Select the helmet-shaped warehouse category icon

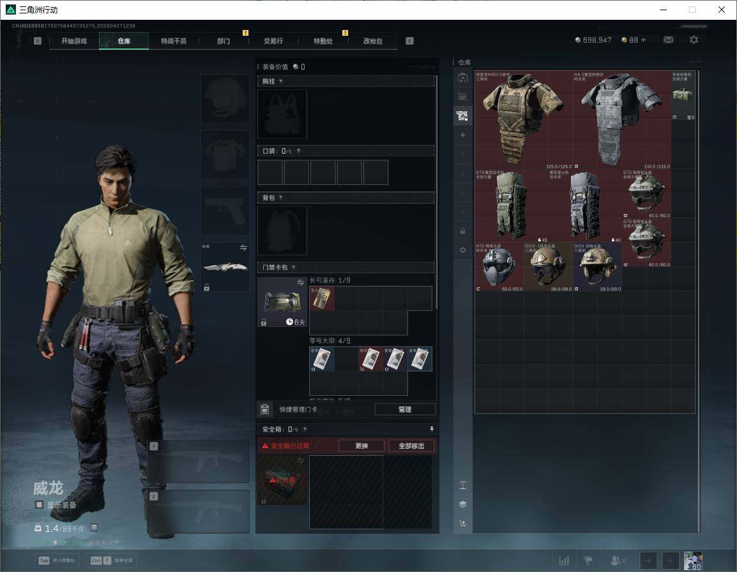462,78
